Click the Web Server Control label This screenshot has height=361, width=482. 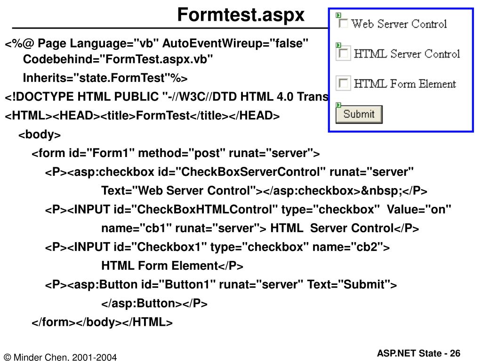click(399, 24)
